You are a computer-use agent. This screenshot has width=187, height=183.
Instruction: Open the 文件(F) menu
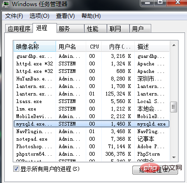point(14,16)
